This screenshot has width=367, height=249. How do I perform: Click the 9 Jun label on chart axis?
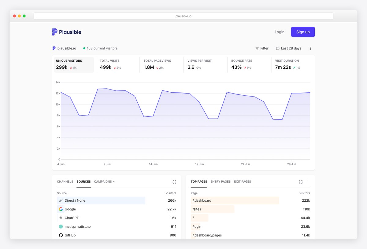point(107,164)
